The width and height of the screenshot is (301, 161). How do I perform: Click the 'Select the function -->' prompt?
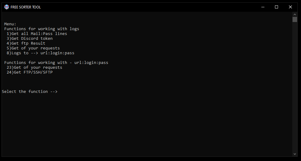pos(30,92)
